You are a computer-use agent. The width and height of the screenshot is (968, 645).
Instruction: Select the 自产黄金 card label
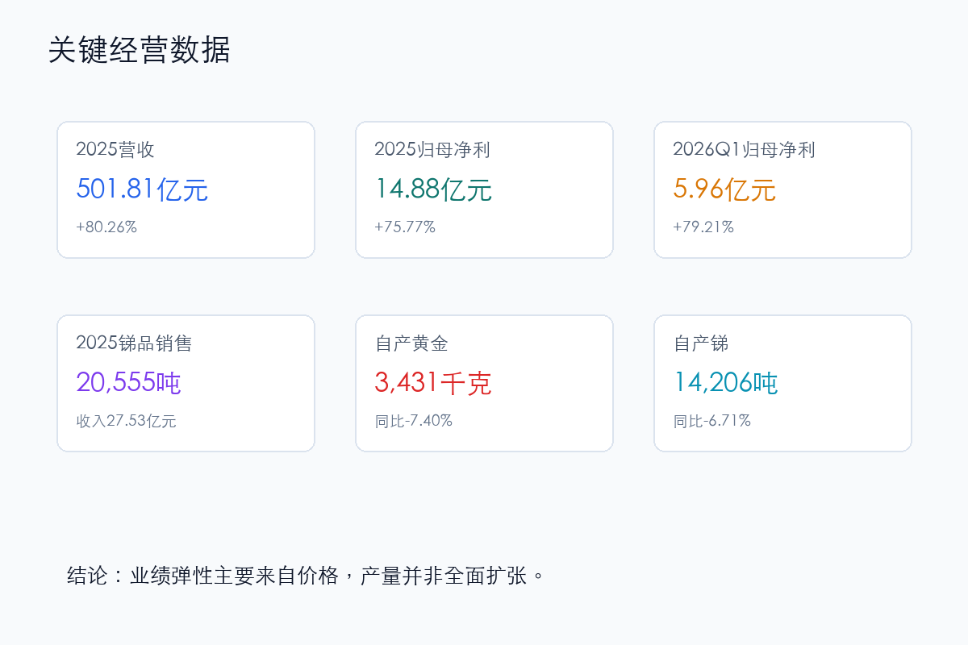(x=411, y=343)
